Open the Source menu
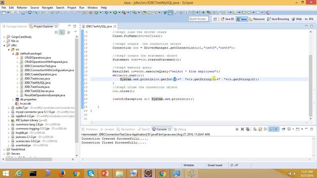Viewport: 317px width, 178px height. click(x=35, y=7)
